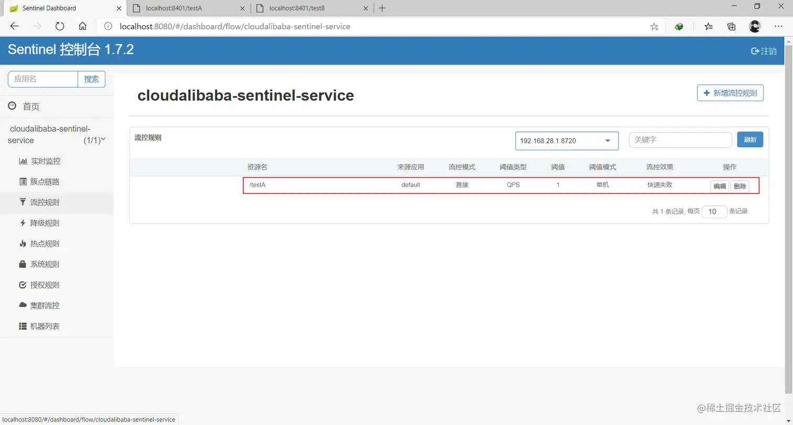
Task: Click the 快速失败 cell
Action: (x=660, y=184)
